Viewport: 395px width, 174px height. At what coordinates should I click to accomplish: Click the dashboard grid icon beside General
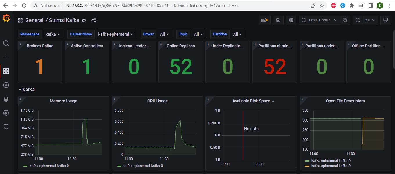pos(20,20)
